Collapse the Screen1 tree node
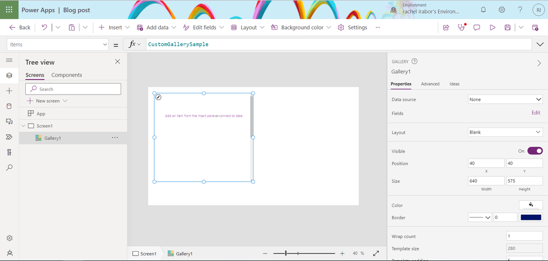The height and width of the screenshot is (261, 548). point(24,126)
